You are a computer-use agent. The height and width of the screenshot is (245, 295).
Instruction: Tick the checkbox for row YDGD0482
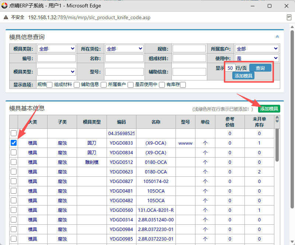point(14,200)
